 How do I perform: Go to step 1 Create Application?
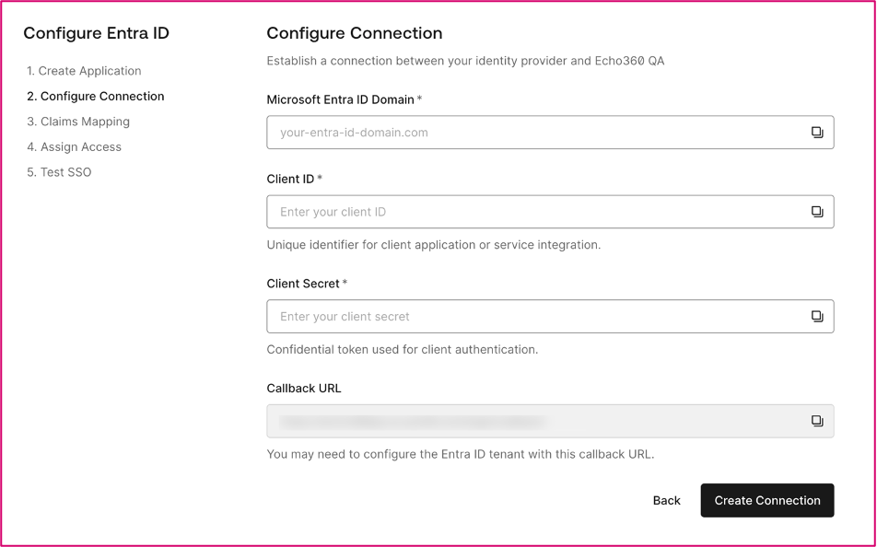click(84, 71)
